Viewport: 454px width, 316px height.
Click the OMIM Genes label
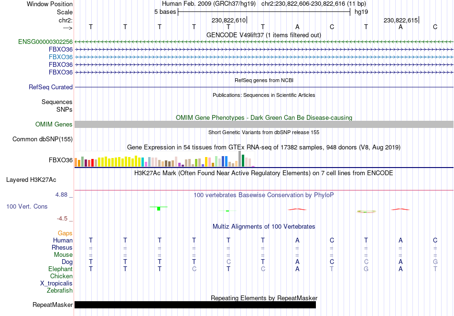point(54,124)
